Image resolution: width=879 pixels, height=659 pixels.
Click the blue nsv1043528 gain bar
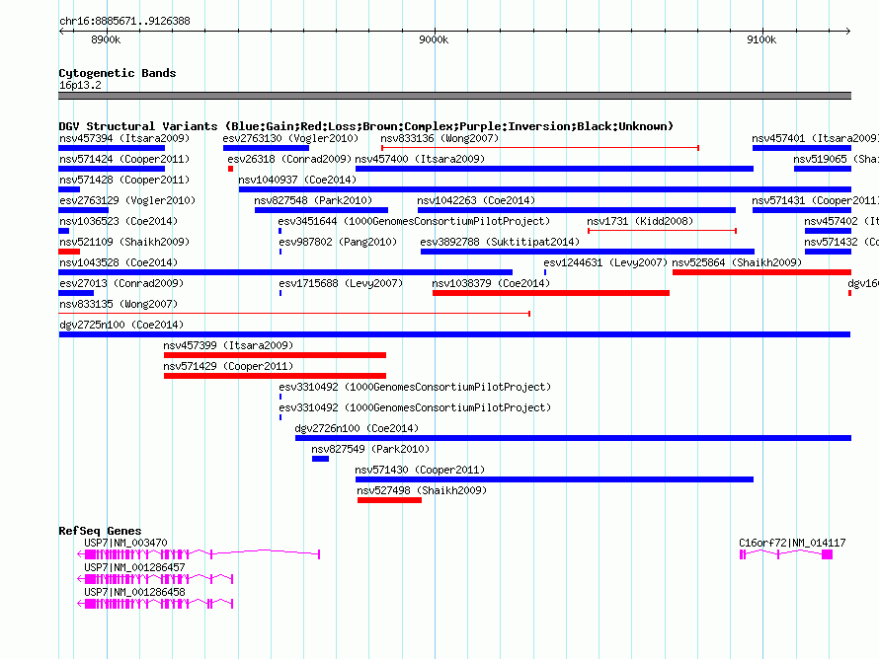(285, 272)
